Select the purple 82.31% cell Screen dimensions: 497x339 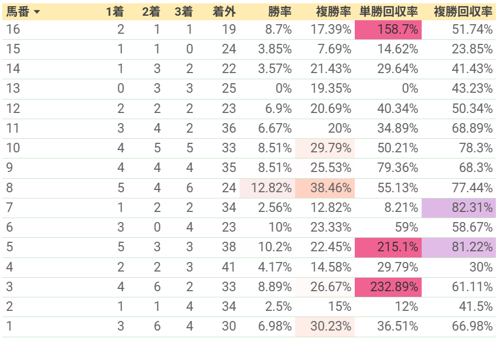[x=459, y=208]
